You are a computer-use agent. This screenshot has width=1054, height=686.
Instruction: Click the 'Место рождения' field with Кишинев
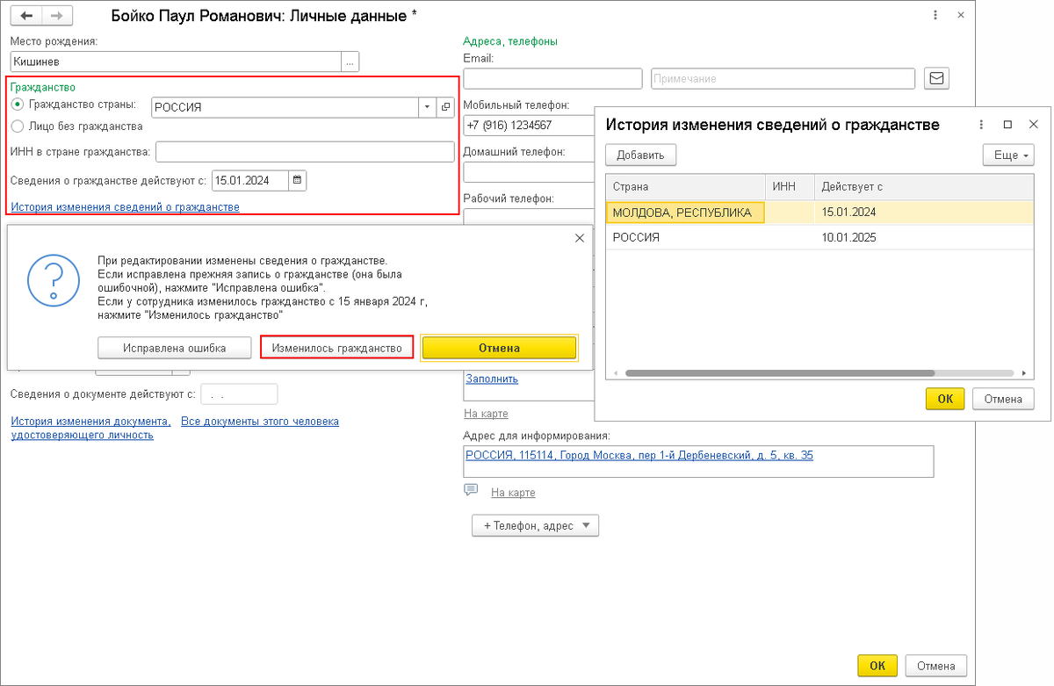pyautogui.click(x=176, y=61)
